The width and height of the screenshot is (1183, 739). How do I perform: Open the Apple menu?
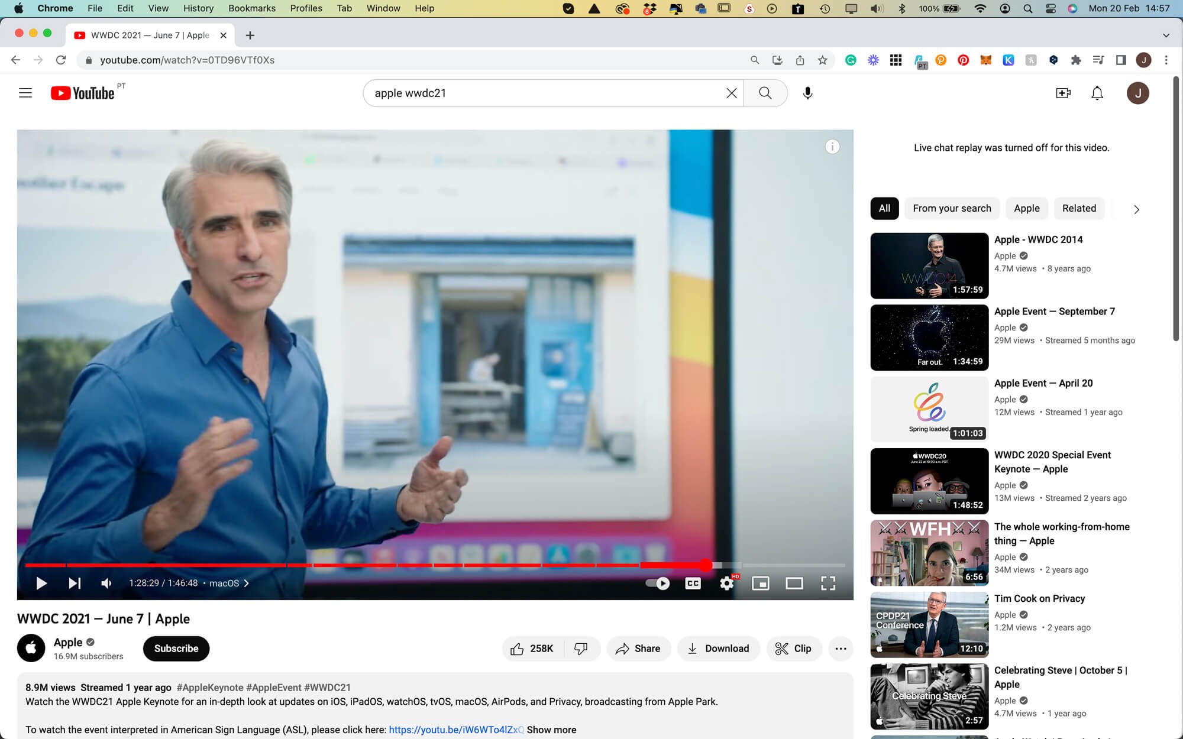coord(18,8)
